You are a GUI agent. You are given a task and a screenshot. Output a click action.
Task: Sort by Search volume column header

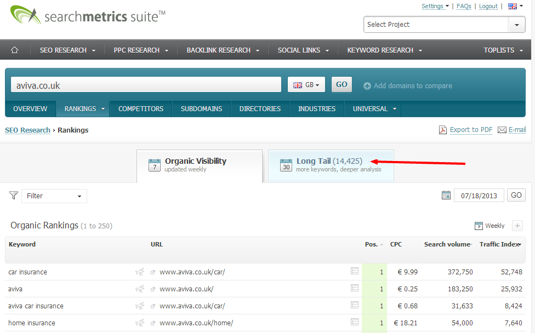pos(448,244)
